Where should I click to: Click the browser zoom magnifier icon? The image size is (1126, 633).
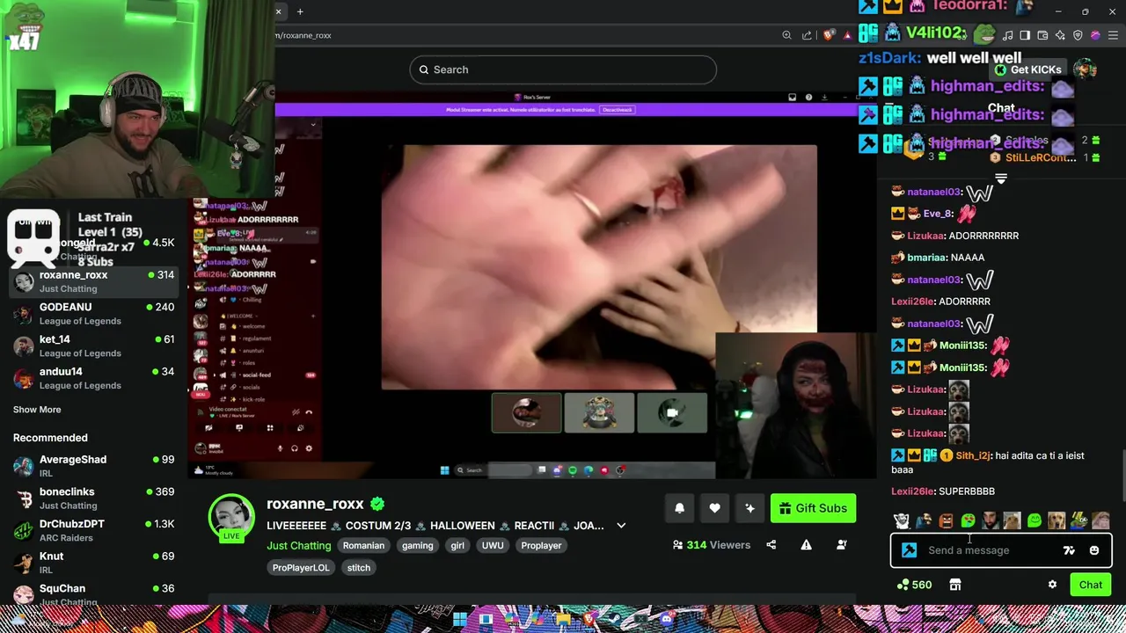(786, 35)
